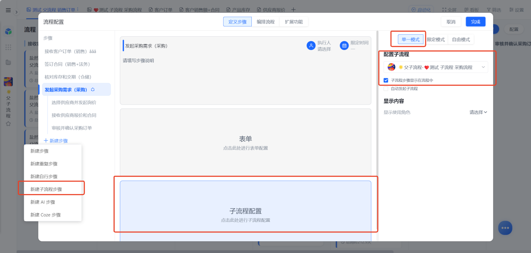Screen dimensions: 531x253
Task: Enable 自动发起子流程 checkbox
Action: [386, 88]
